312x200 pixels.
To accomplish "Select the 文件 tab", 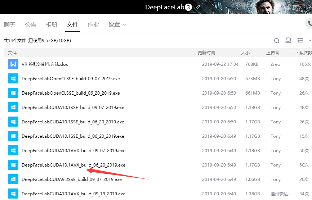I will (x=72, y=24).
